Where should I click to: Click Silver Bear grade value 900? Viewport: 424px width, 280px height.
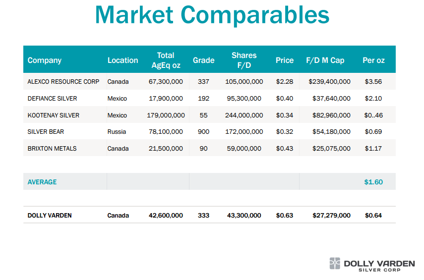(x=204, y=132)
